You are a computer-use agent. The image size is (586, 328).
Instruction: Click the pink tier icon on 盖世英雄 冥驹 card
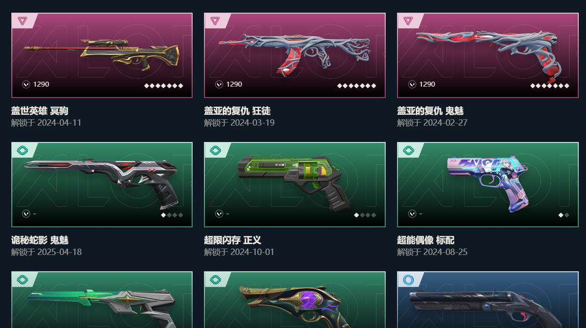click(x=22, y=21)
